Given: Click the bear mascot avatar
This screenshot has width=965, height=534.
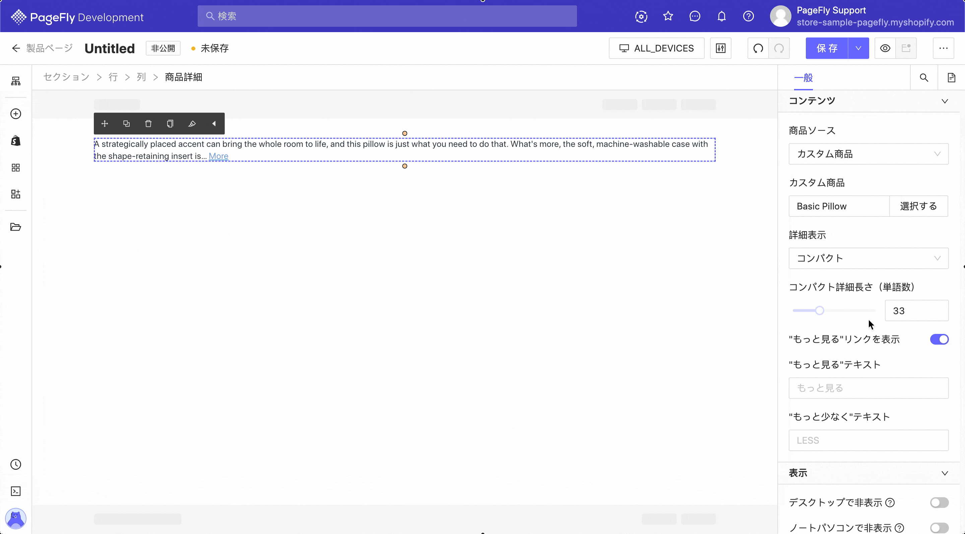Looking at the screenshot, I should pyautogui.click(x=16, y=518).
